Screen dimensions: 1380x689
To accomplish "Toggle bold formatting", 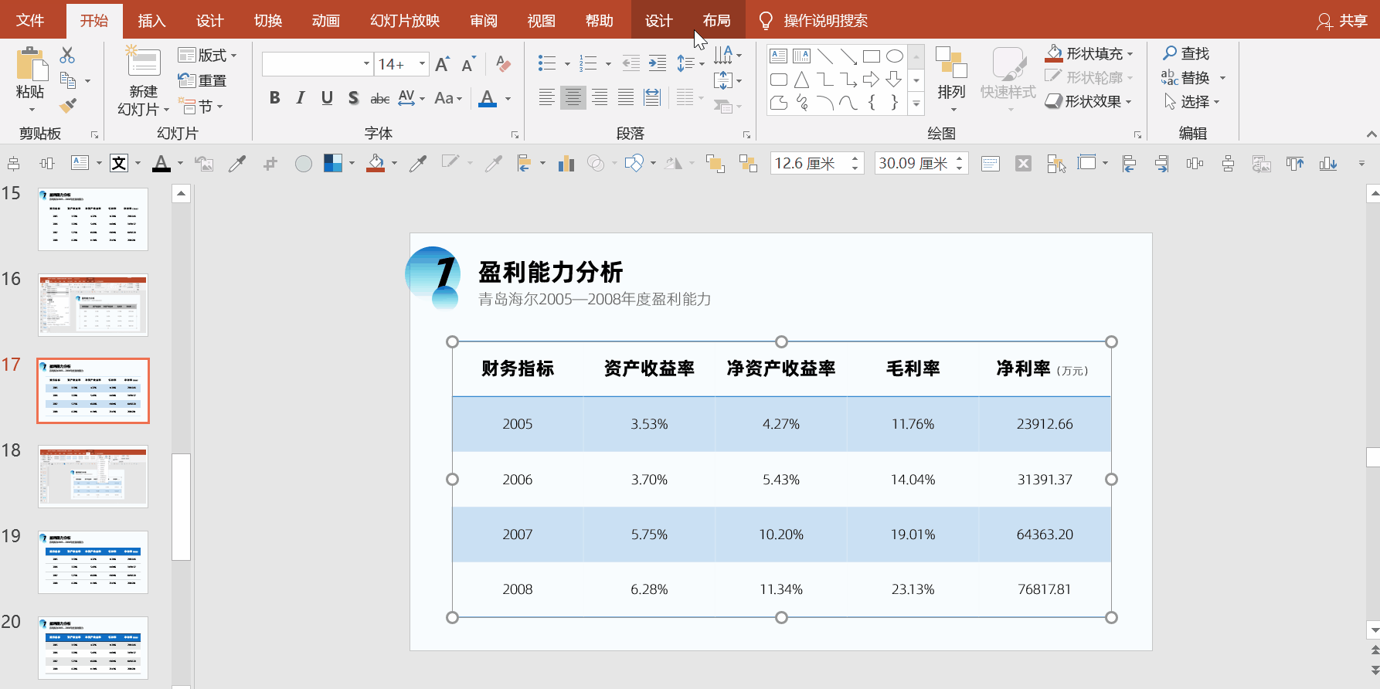I will click(x=274, y=98).
